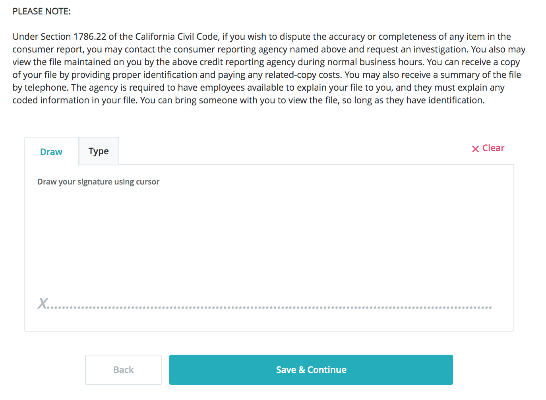
Task: Go back using the Back button
Action: pyautogui.click(x=124, y=370)
